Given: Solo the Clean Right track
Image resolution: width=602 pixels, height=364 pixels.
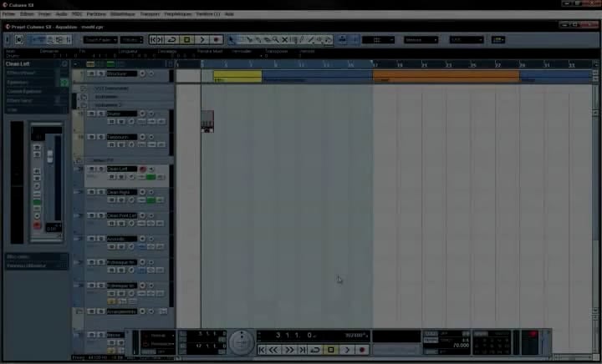Looking at the screenshot, I should (x=100, y=192).
